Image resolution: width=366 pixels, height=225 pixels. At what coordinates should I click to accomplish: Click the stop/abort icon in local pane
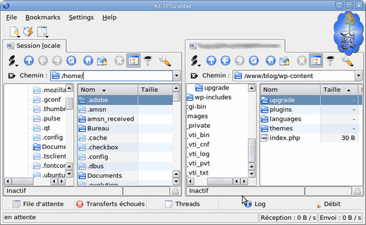pyautogui.click(x=120, y=61)
